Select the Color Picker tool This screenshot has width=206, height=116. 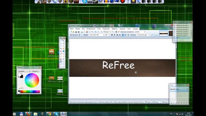[63, 56]
